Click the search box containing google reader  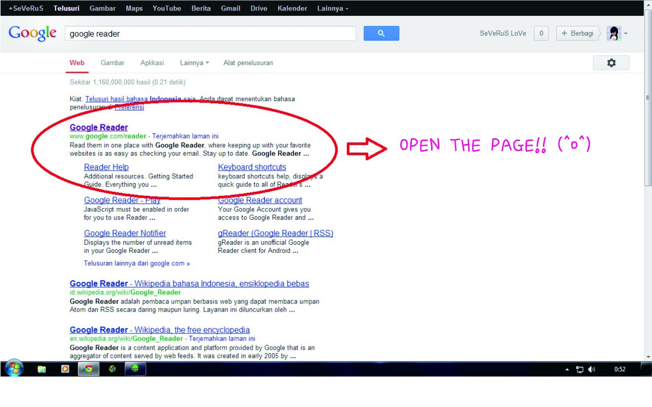pyautogui.click(x=210, y=33)
